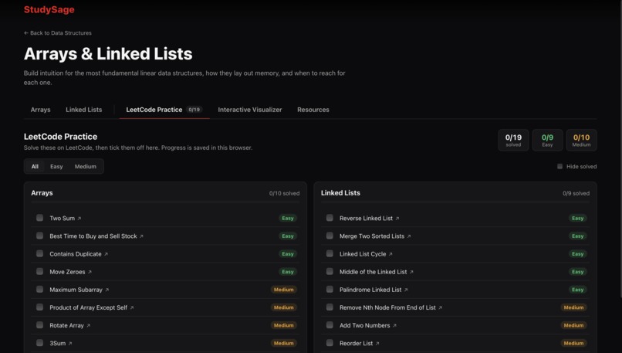The image size is (622, 353).
Task: Select the All difficulty filter
Action: coord(35,166)
